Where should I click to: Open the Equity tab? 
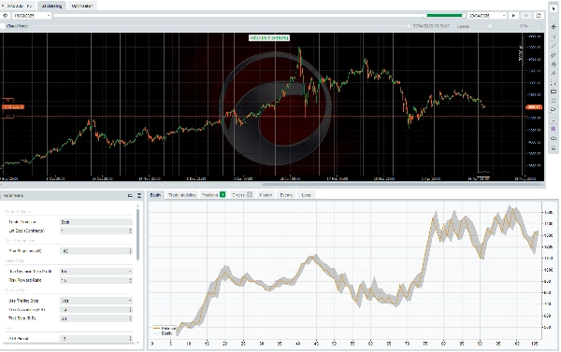point(155,195)
